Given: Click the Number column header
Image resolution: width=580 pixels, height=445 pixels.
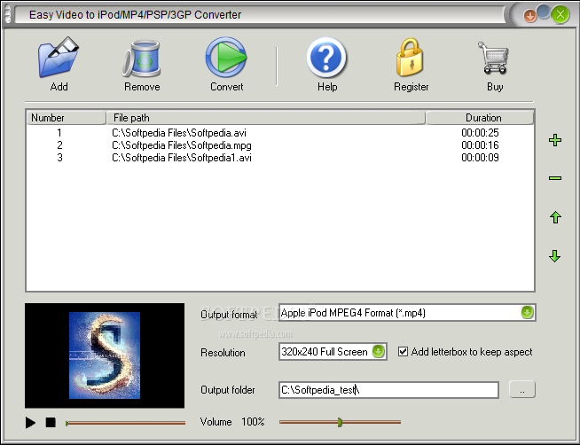Looking at the screenshot, I should point(67,118).
